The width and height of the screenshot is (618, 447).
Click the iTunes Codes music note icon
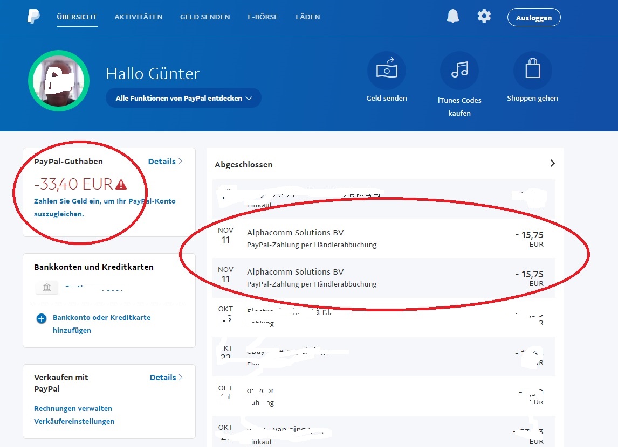(459, 71)
